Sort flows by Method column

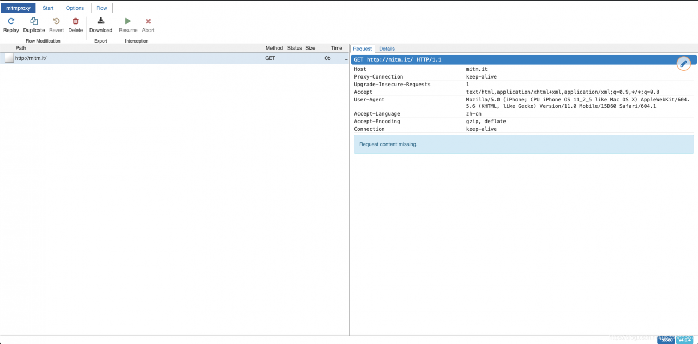click(x=274, y=48)
